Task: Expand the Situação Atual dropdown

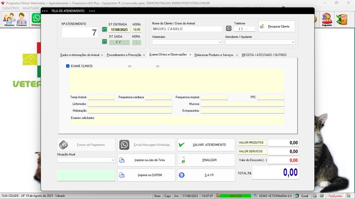Action: pos(113,160)
